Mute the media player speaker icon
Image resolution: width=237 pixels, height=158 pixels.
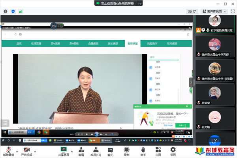click(x=106, y=134)
